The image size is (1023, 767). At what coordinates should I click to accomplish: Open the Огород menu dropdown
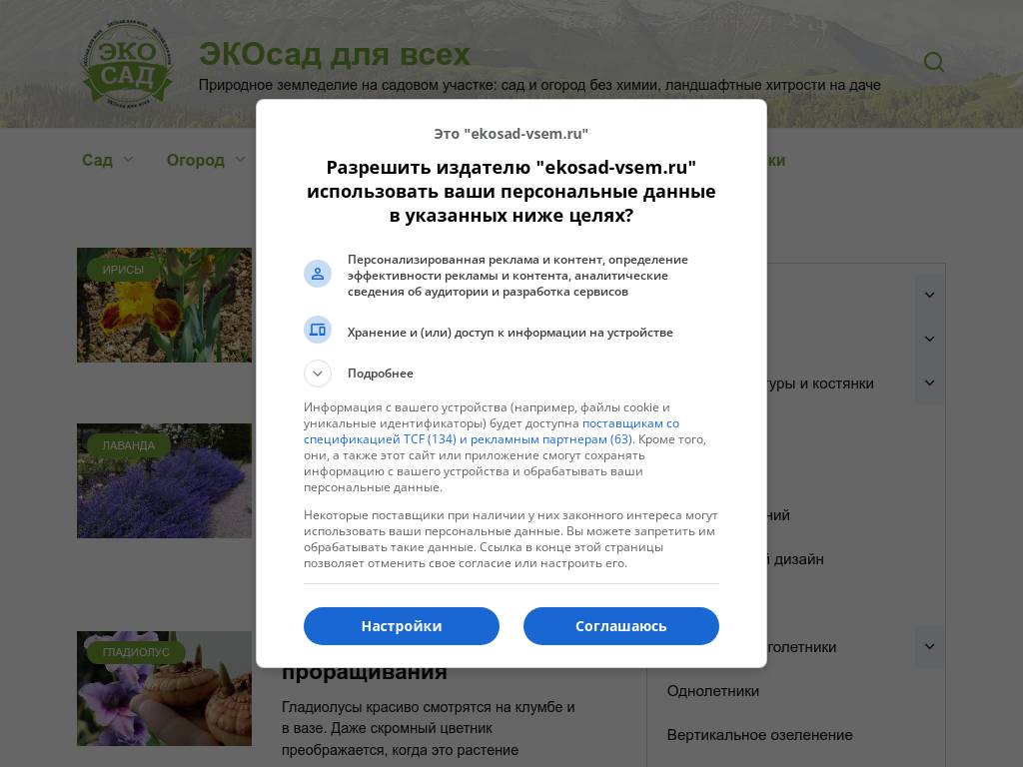click(x=206, y=160)
